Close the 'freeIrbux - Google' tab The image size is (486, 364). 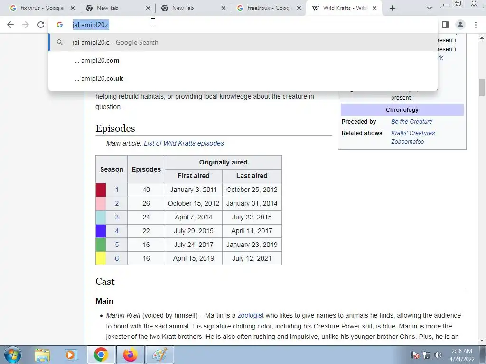coord(299,9)
